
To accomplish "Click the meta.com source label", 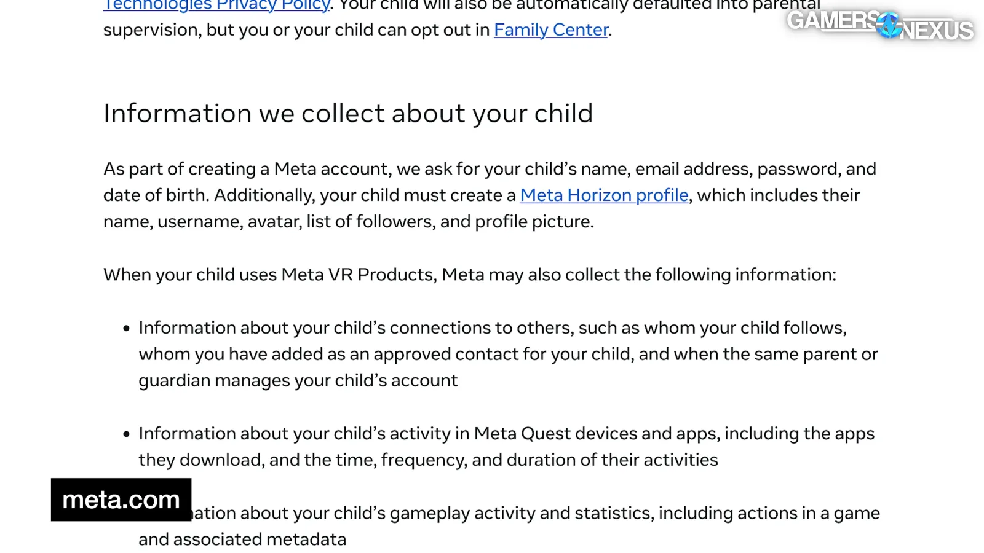I will click(121, 500).
